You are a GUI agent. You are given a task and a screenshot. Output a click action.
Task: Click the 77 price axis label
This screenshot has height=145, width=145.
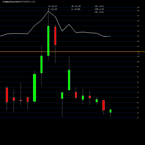[x=138, y=87]
